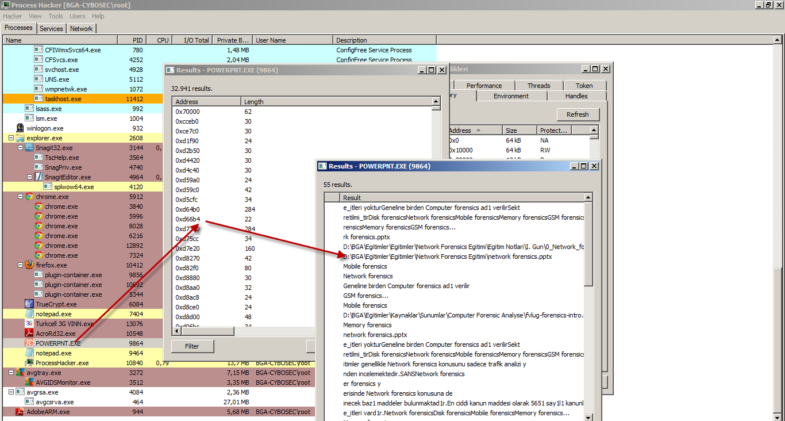Sort results by Length column header
Viewport: 785px width, 421px height.
point(336,102)
